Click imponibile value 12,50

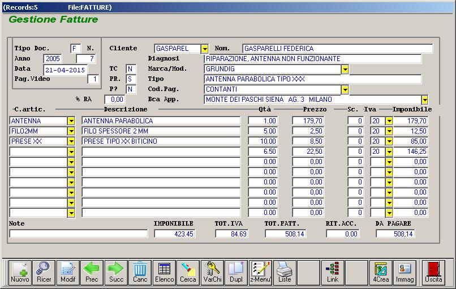pos(411,131)
